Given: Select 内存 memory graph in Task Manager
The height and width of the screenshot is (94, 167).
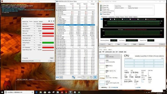Looking at the screenshot, I should point(110,62).
